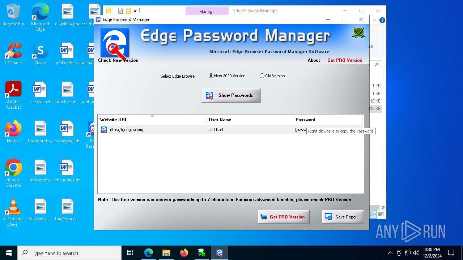Click the properties checkmark icon in Explorer title bar
Image resolution: width=463 pixels, height=260 pixels.
120,11
